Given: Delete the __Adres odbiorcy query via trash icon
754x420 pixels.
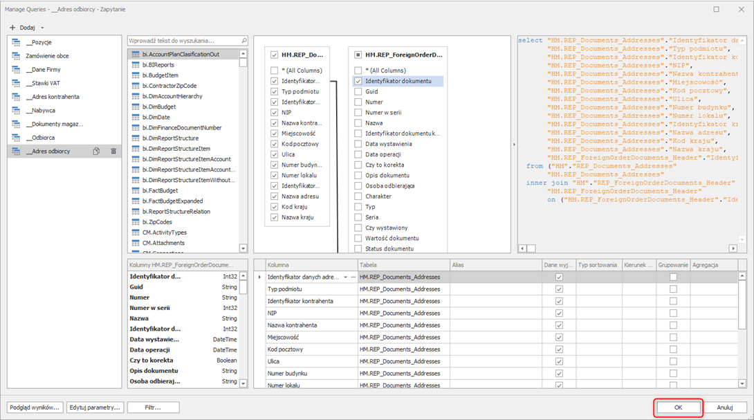Looking at the screenshot, I should coord(113,152).
